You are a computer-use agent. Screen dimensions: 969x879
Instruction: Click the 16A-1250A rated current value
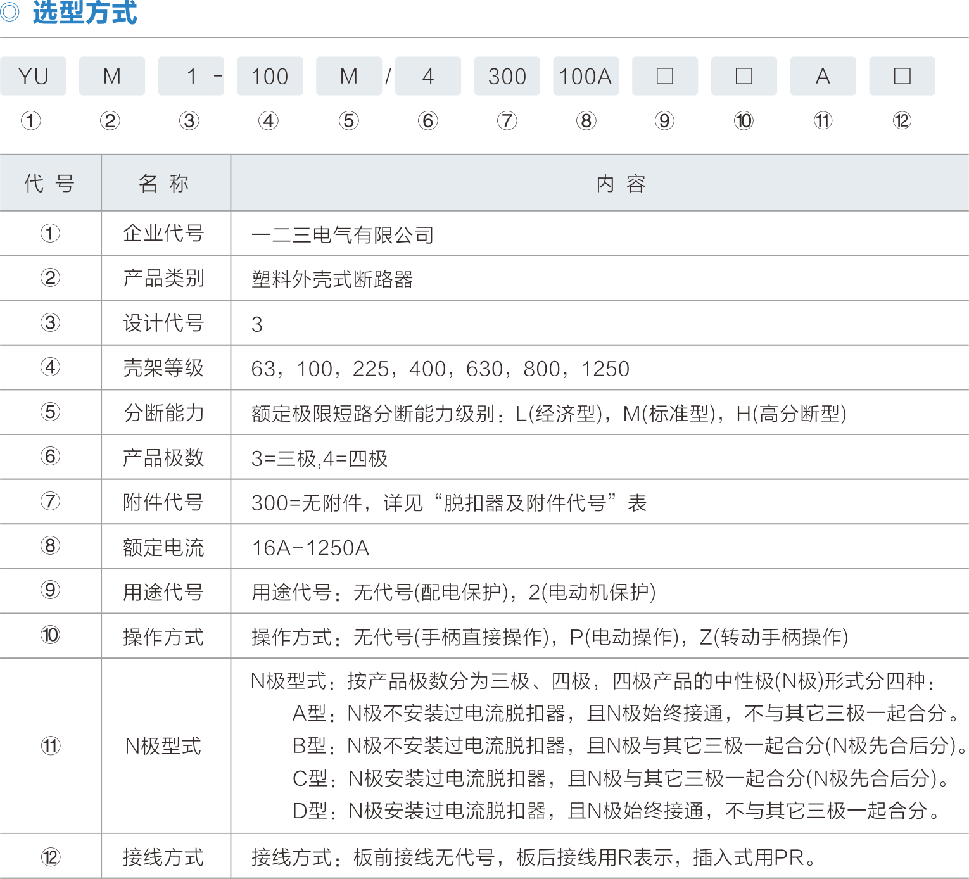tap(310, 548)
